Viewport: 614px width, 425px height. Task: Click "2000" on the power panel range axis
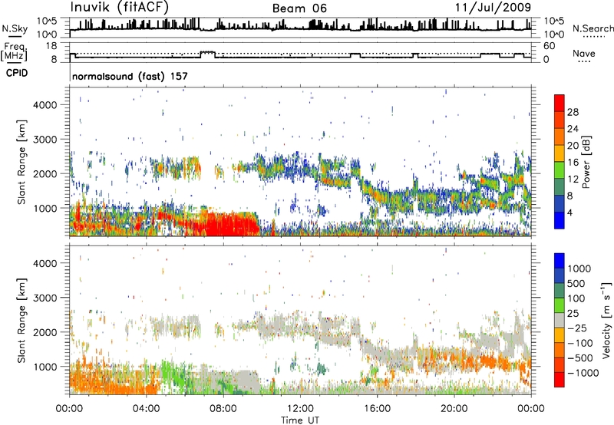pos(45,173)
